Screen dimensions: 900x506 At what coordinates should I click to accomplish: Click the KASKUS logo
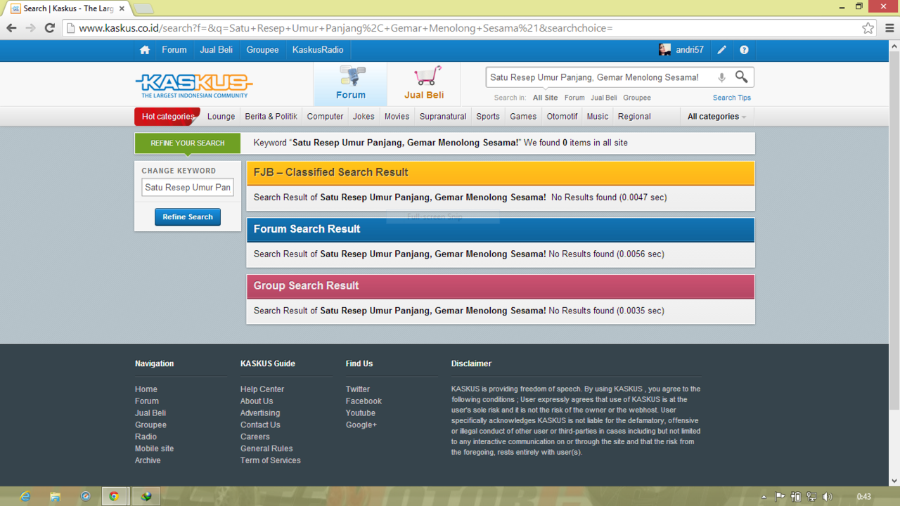click(193, 85)
